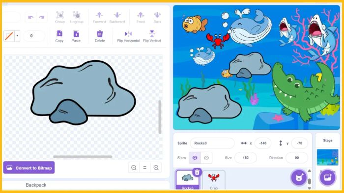Click the Ungroup tool
Viewport: 344px width, 193px height.
click(x=77, y=17)
